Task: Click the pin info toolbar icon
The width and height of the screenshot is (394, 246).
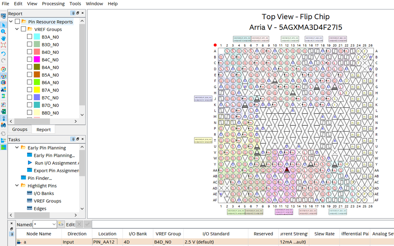Action: [x=3, y=118]
